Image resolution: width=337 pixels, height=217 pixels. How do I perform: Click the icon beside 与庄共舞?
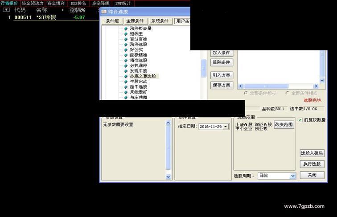point(126,98)
